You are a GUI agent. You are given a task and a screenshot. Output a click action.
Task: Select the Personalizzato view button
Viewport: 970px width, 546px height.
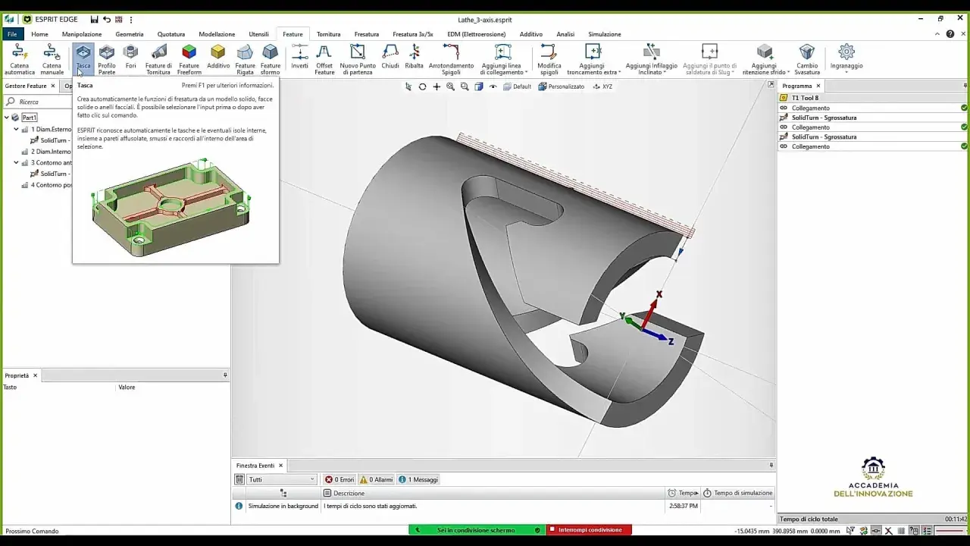pos(562,86)
